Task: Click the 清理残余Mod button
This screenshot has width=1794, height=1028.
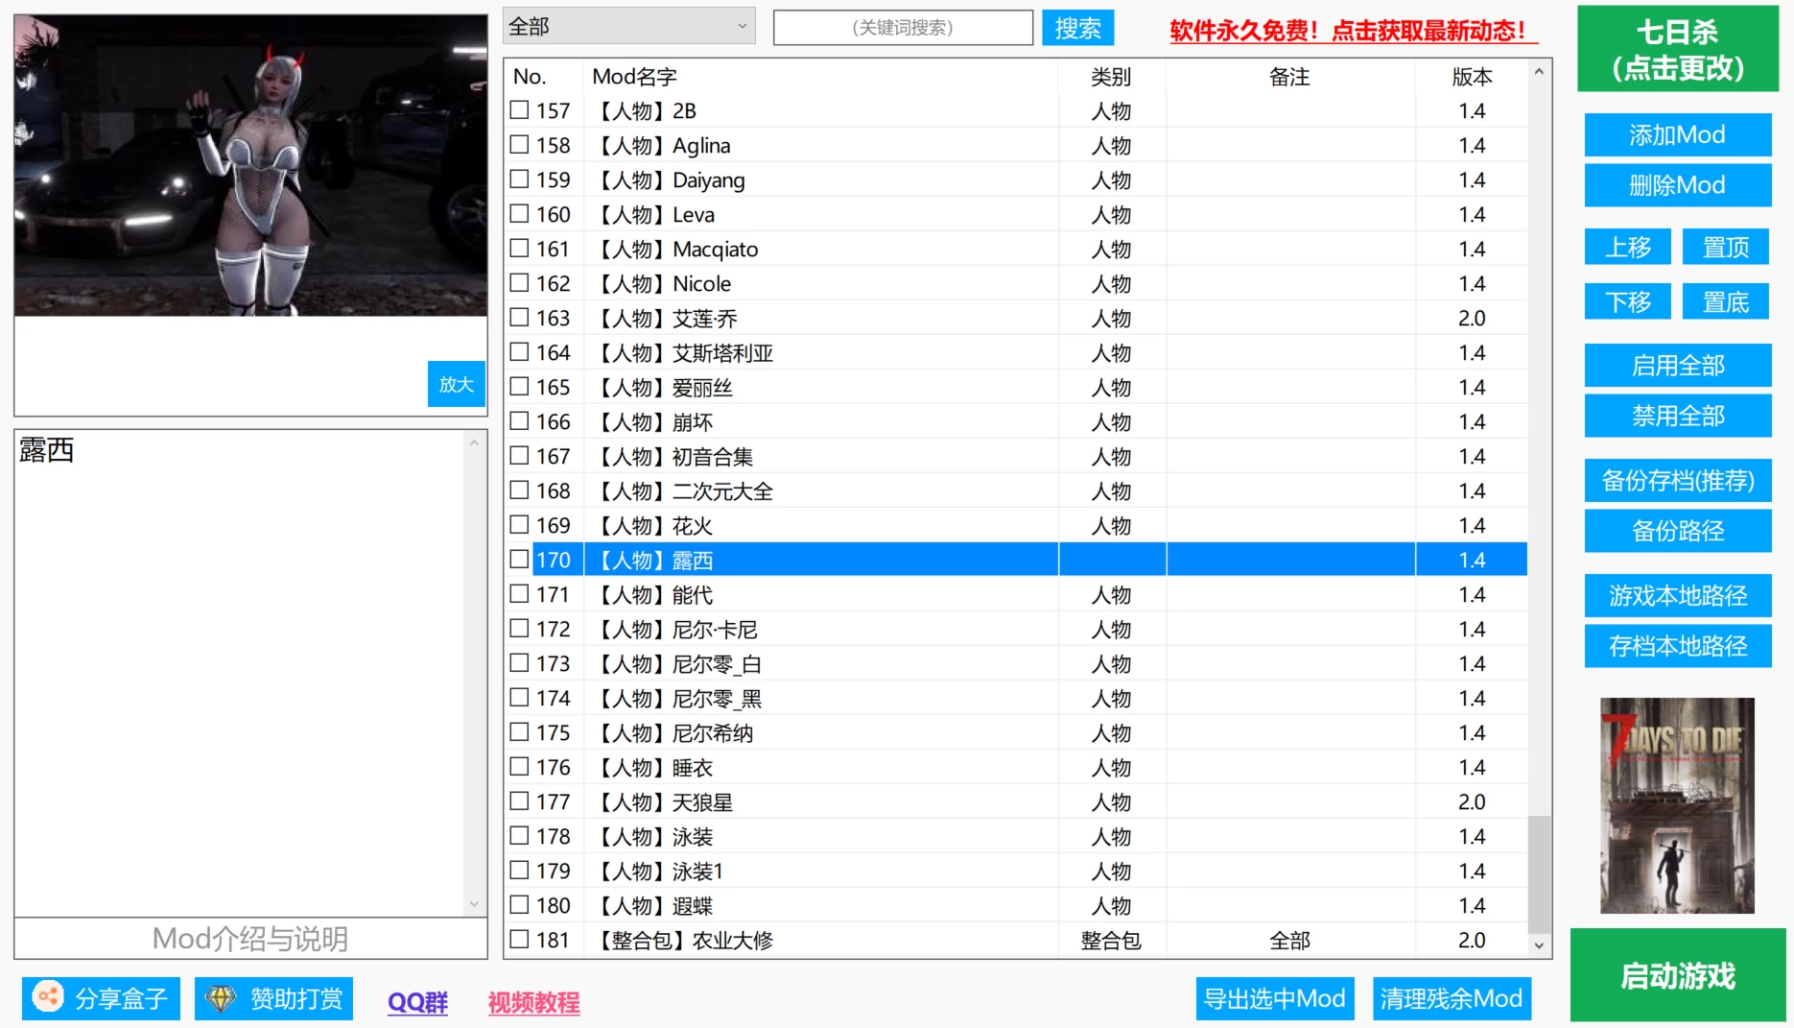Action: point(1452,999)
